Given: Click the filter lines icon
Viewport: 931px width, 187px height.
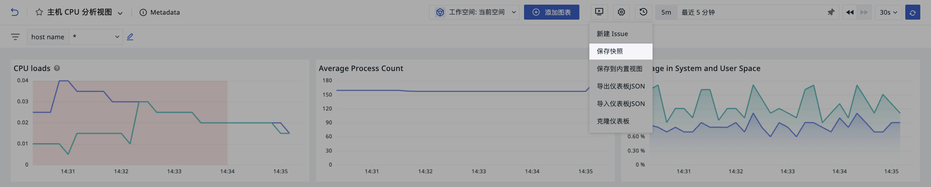Looking at the screenshot, I should [x=15, y=37].
